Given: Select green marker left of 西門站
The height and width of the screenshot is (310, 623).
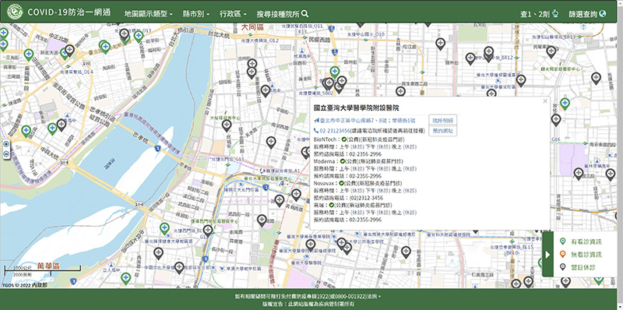Looking at the screenshot, I should coord(164,228).
